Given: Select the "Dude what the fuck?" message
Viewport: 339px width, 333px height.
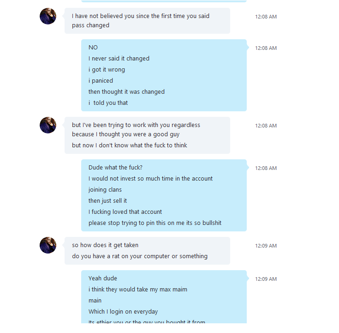Looking at the screenshot, I should coord(116,168).
